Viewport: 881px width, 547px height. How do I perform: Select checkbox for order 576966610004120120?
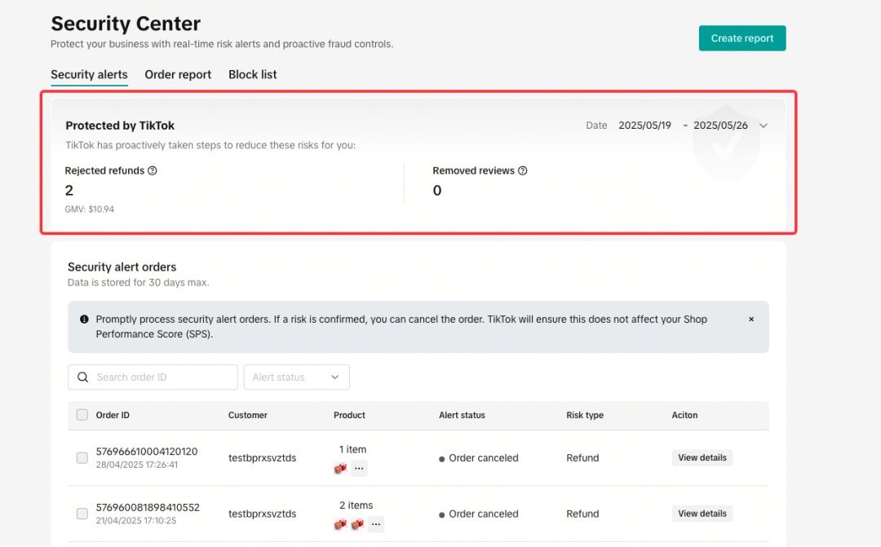click(82, 457)
